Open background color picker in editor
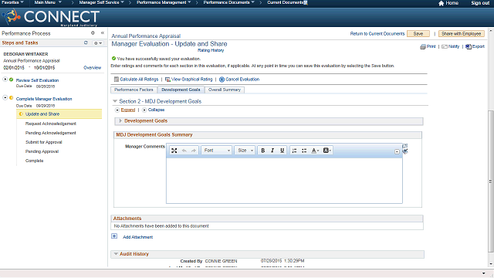Viewport: 494px width, 278px height. pos(327,151)
